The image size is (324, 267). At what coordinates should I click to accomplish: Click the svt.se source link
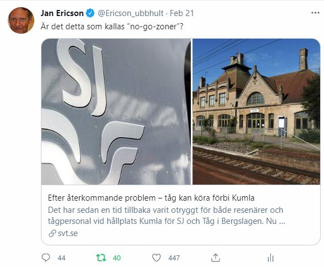(x=68, y=233)
